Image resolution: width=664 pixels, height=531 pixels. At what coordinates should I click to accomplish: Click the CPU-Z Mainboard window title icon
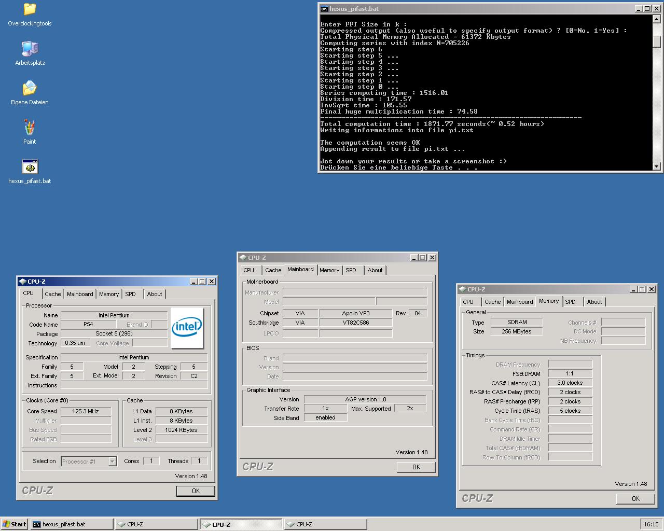click(x=243, y=258)
